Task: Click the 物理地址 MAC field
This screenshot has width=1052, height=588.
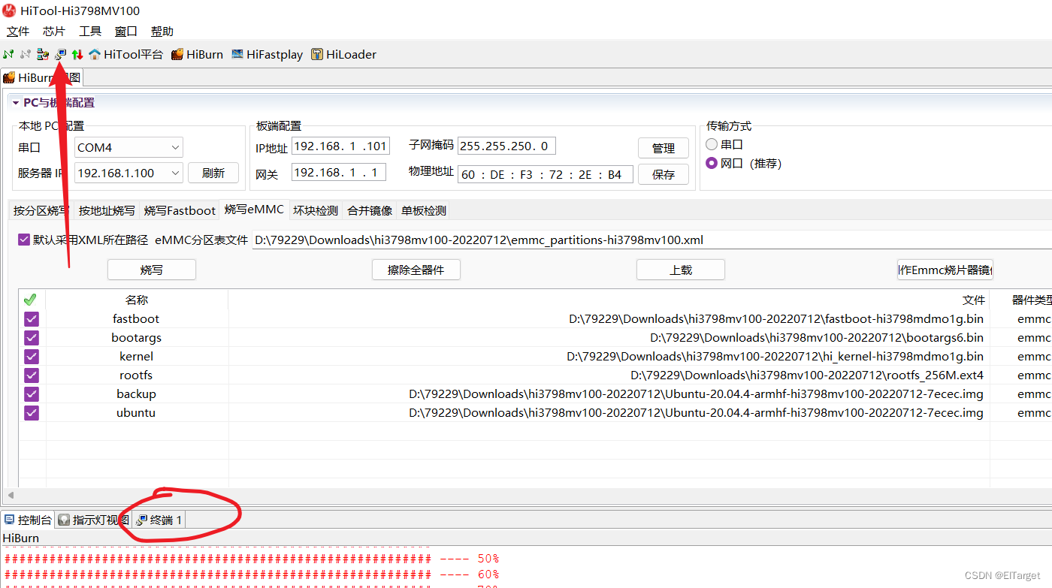Action: coord(546,174)
